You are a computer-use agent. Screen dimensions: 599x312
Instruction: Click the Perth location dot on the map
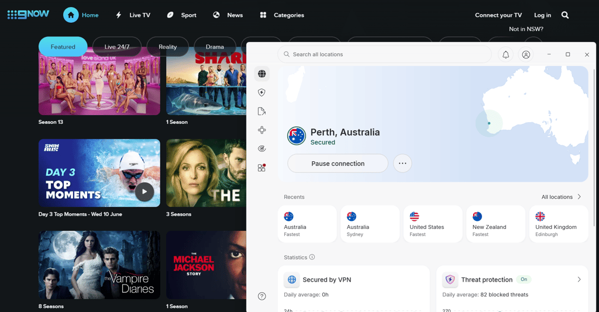489,123
